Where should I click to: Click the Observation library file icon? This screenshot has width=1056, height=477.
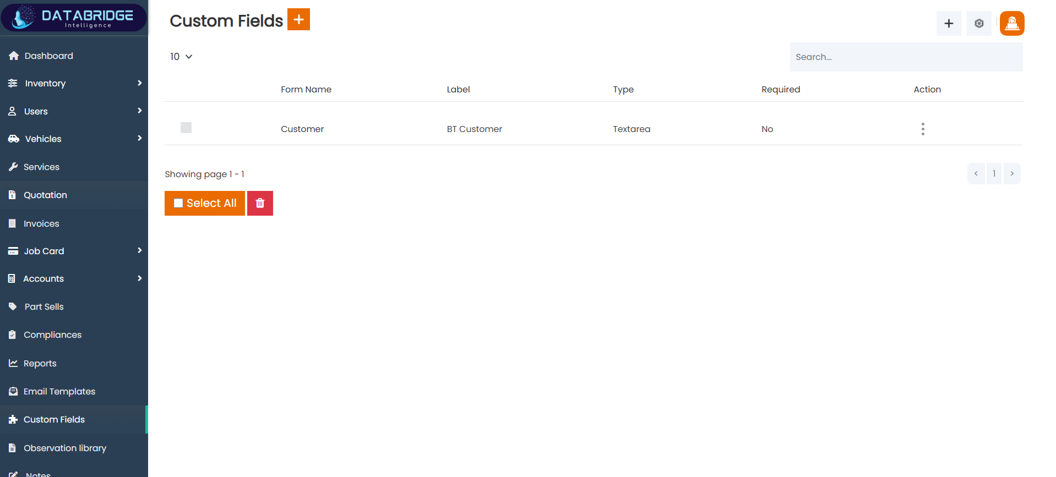(12, 448)
